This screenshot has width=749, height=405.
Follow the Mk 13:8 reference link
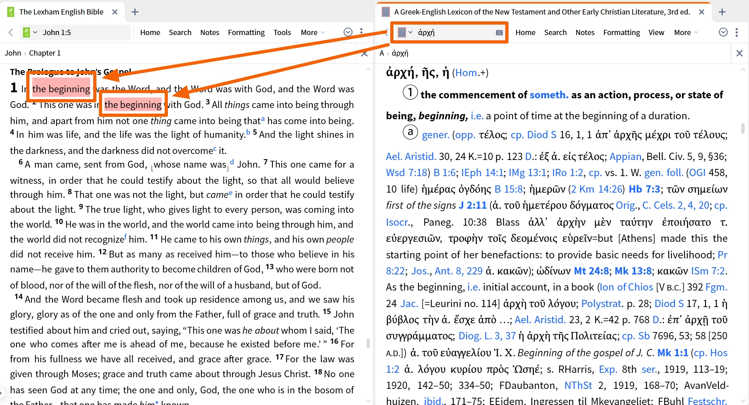click(x=633, y=271)
